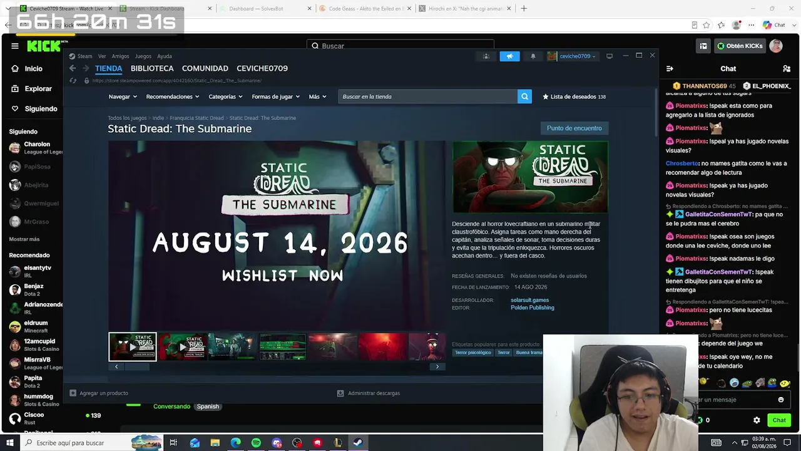Go back in the Steam client

coord(73,68)
